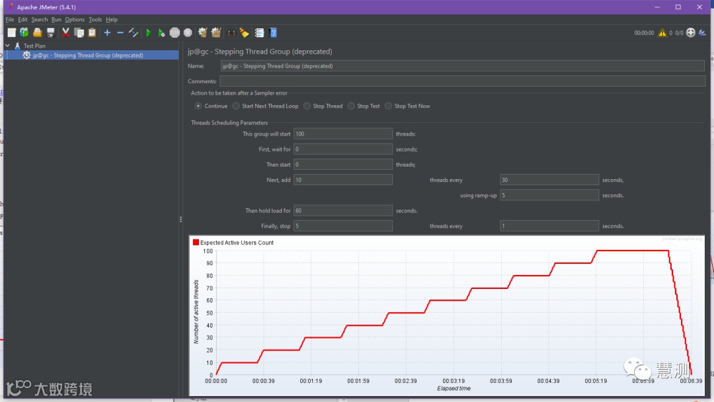Select the Continue radio button
Image resolution: width=714 pixels, height=402 pixels.
198,106
